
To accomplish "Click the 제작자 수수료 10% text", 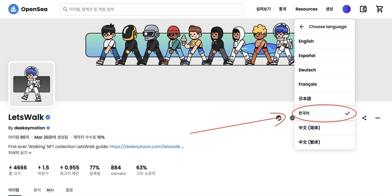I will point(89,137).
